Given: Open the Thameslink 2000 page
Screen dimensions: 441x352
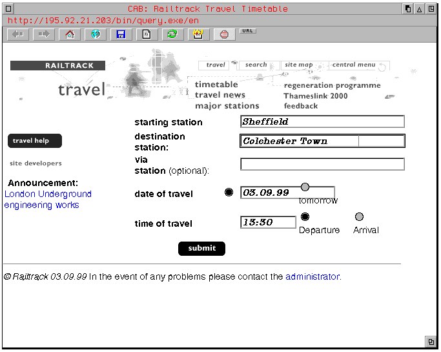Looking at the screenshot, I should pos(315,96).
